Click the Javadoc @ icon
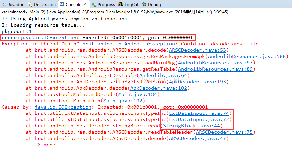The image size is (292, 151). 5,4
